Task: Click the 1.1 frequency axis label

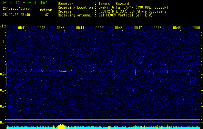Action: [3, 42]
